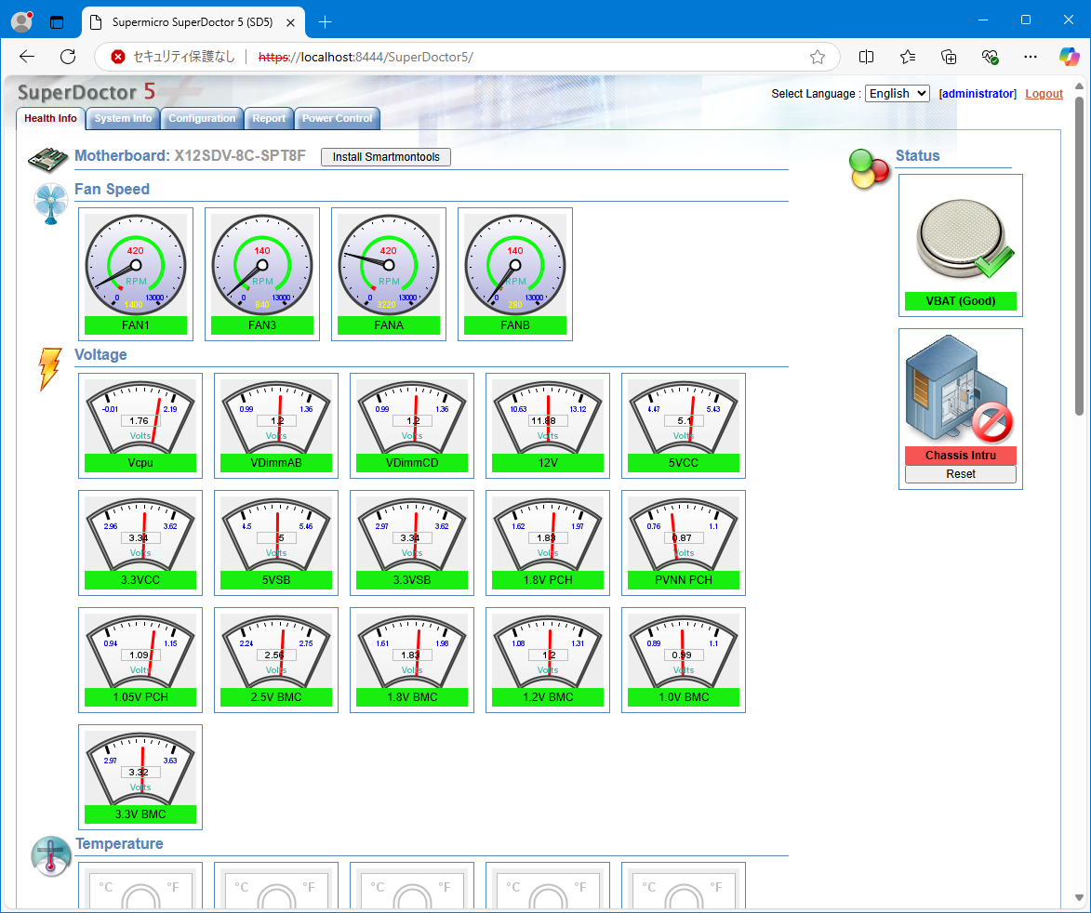Open the Configuration tab
This screenshot has height=913, width=1091.
click(202, 118)
